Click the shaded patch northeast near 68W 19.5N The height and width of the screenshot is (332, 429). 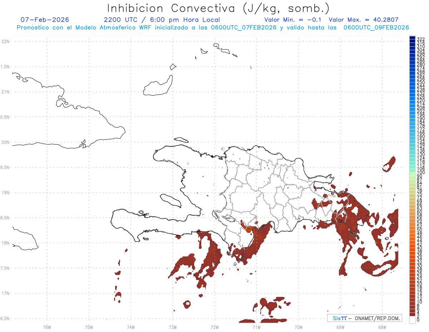pyautogui.click(x=390, y=164)
